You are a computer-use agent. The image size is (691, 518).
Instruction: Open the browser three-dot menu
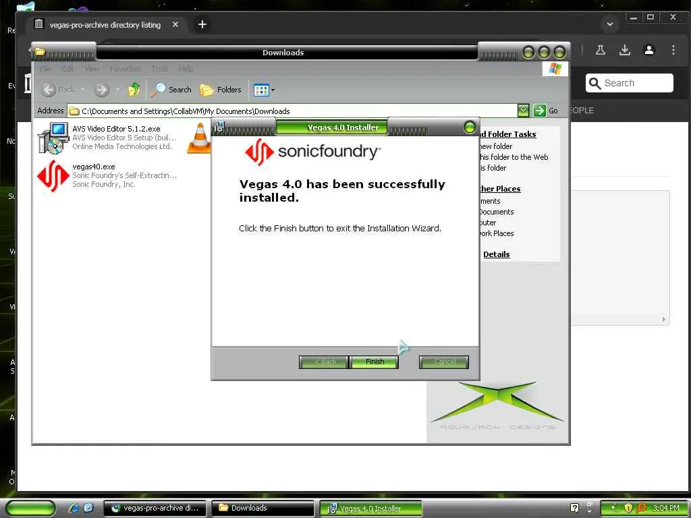673,50
